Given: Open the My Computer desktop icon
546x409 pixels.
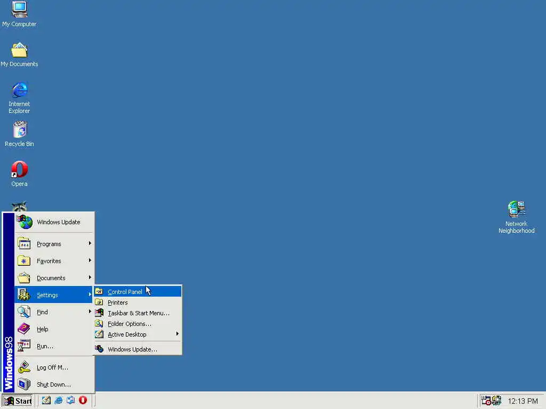Looking at the screenshot, I should point(19,14).
